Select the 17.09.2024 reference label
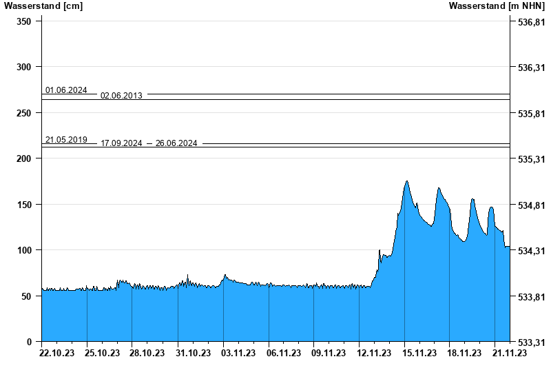Image resolution: width=551 pixels, height=379 pixels. (x=121, y=143)
